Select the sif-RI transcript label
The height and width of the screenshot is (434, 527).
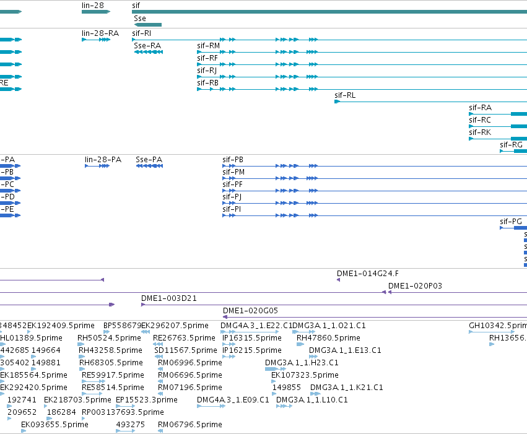(141, 33)
